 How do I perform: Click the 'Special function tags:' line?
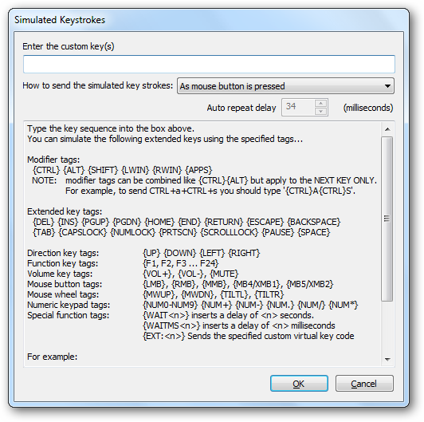(x=69, y=315)
